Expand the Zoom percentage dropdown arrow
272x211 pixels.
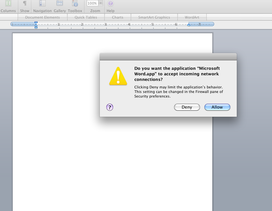100,3
